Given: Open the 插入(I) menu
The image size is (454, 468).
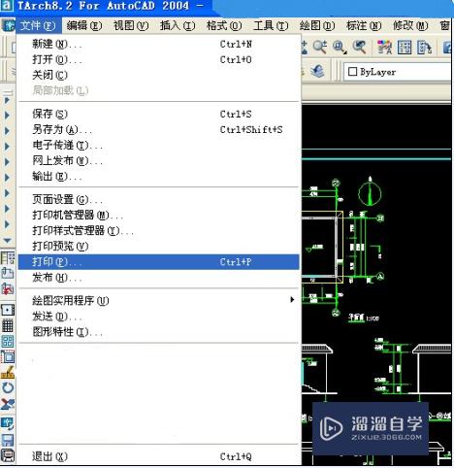Looking at the screenshot, I should (178, 25).
